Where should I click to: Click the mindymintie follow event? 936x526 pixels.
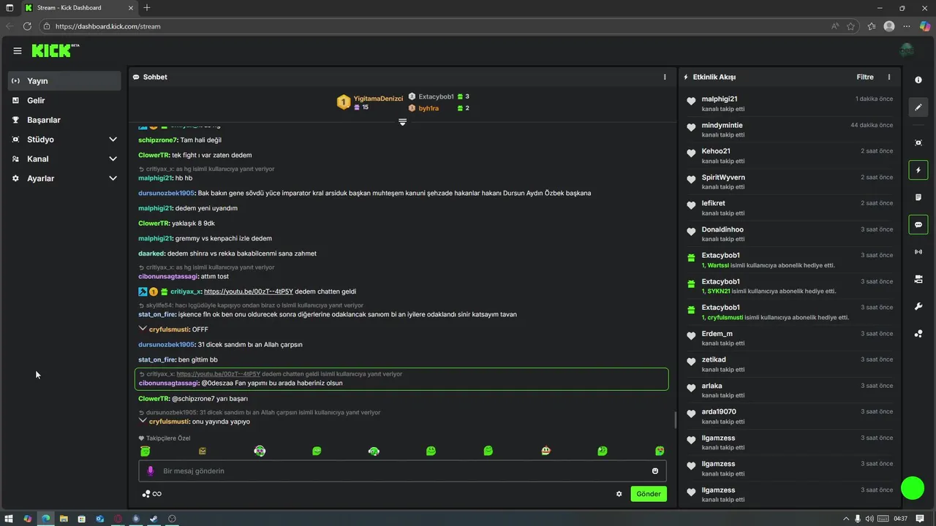790,129
